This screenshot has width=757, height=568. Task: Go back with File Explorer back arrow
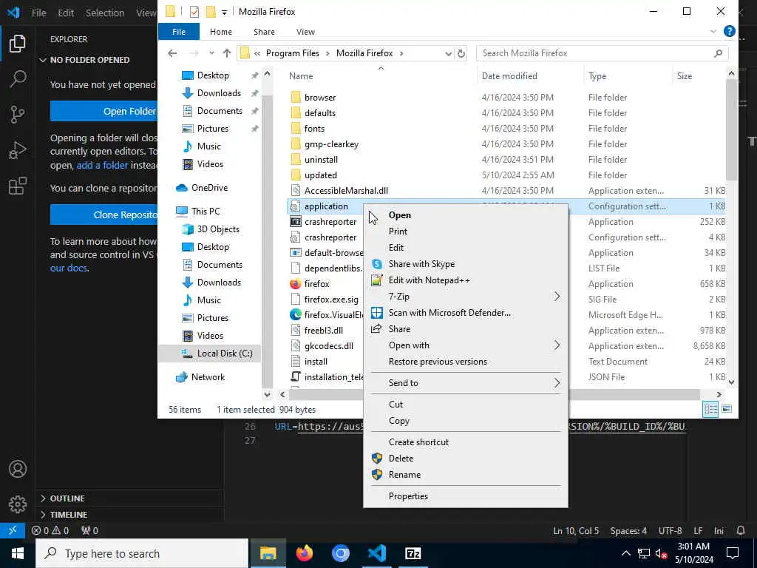[172, 53]
